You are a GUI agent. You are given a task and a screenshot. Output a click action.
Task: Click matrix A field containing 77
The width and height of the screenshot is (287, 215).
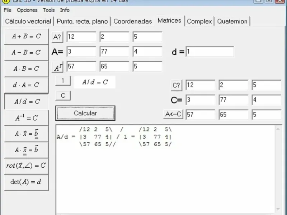coord(114,52)
